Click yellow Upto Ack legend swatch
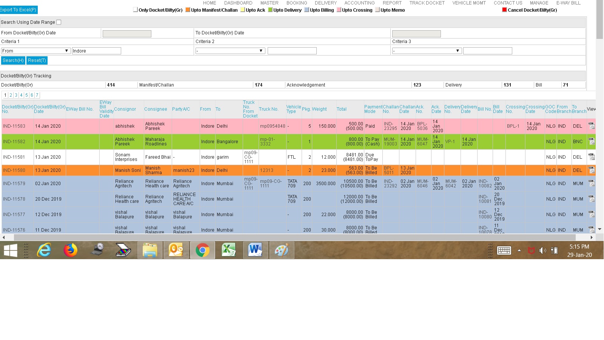The height and width of the screenshot is (340, 604). point(242,10)
